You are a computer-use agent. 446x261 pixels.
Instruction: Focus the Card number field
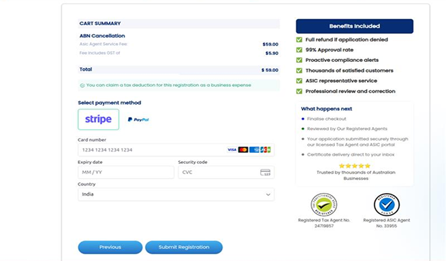click(x=176, y=150)
